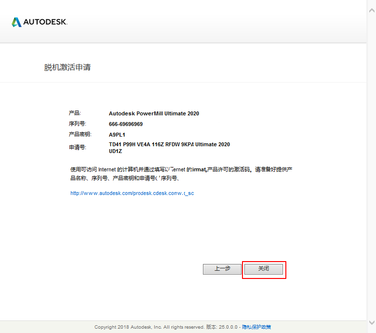
Task: Select the request code ending UD1Z
Action: (x=115, y=151)
